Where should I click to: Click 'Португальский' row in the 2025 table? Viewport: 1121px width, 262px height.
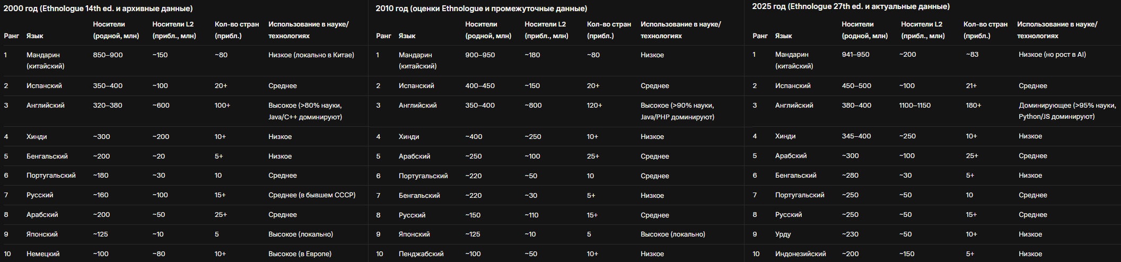tap(932, 195)
